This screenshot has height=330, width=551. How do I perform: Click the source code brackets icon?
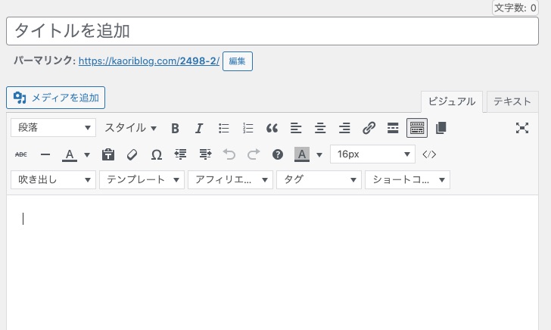(429, 154)
